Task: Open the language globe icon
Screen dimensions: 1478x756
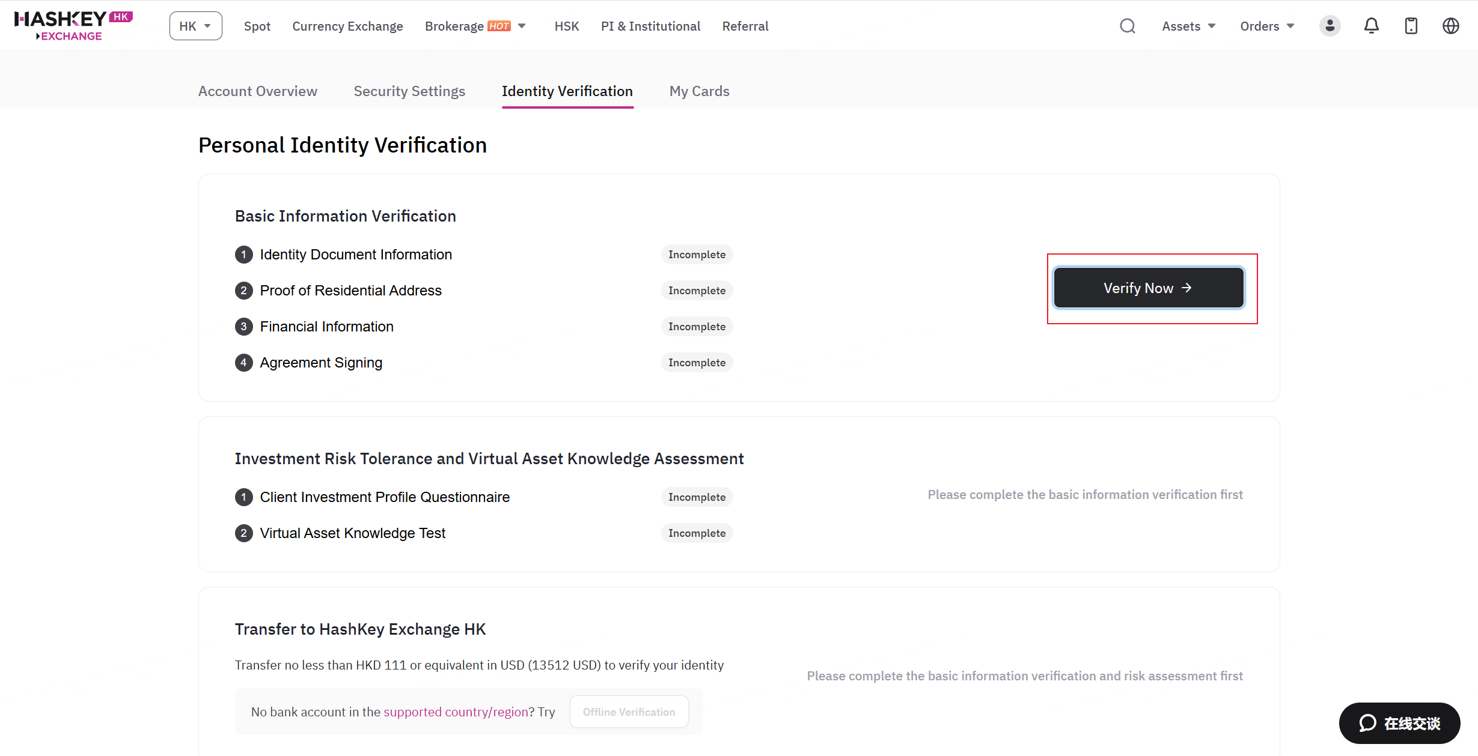Action: pyautogui.click(x=1451, y=26)
